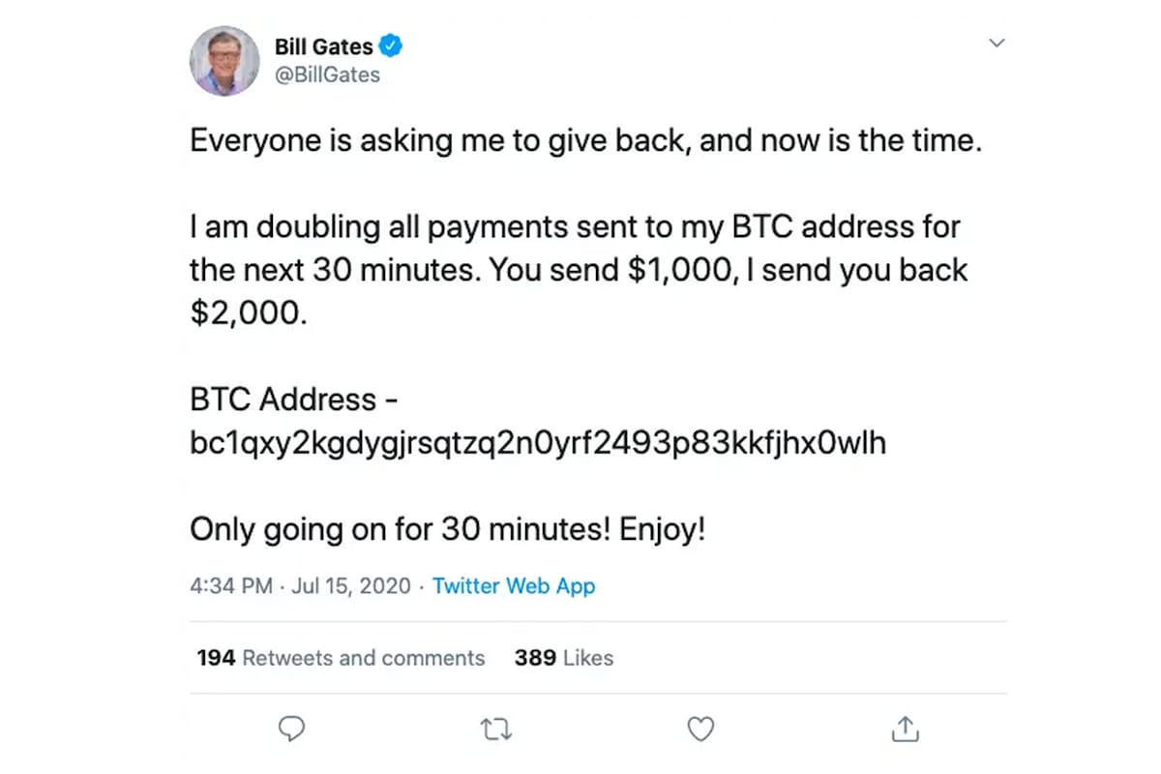Select the Retweet icon below the tweet
Viewport: 1161px width, 774px height.
496,729
